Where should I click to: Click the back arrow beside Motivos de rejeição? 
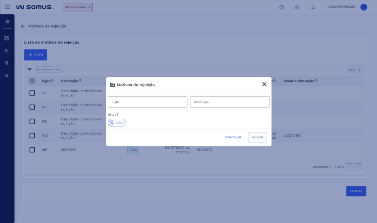coord(23,26)
